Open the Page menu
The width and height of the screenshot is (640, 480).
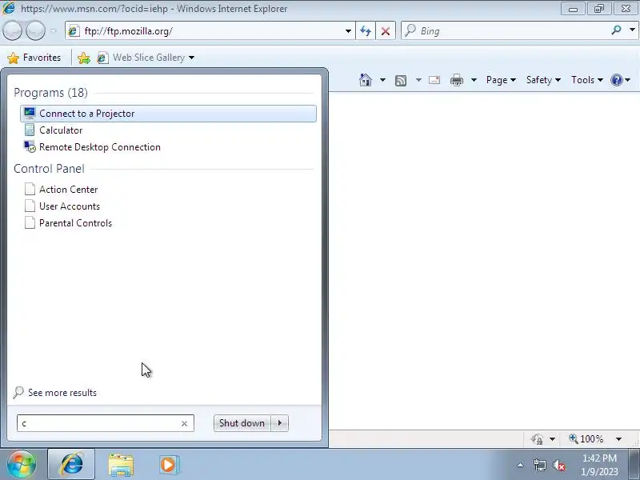501,80
